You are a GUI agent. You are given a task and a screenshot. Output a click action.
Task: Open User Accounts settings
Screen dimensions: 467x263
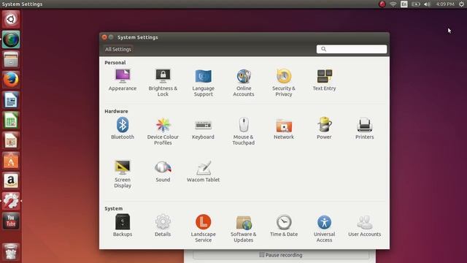coord(365,226)
